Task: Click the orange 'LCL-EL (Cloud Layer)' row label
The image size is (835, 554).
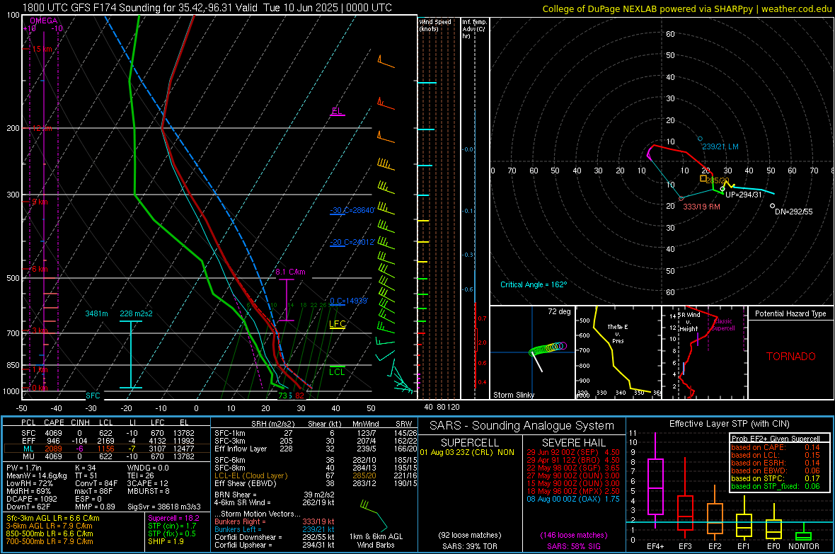Action: 250,475
